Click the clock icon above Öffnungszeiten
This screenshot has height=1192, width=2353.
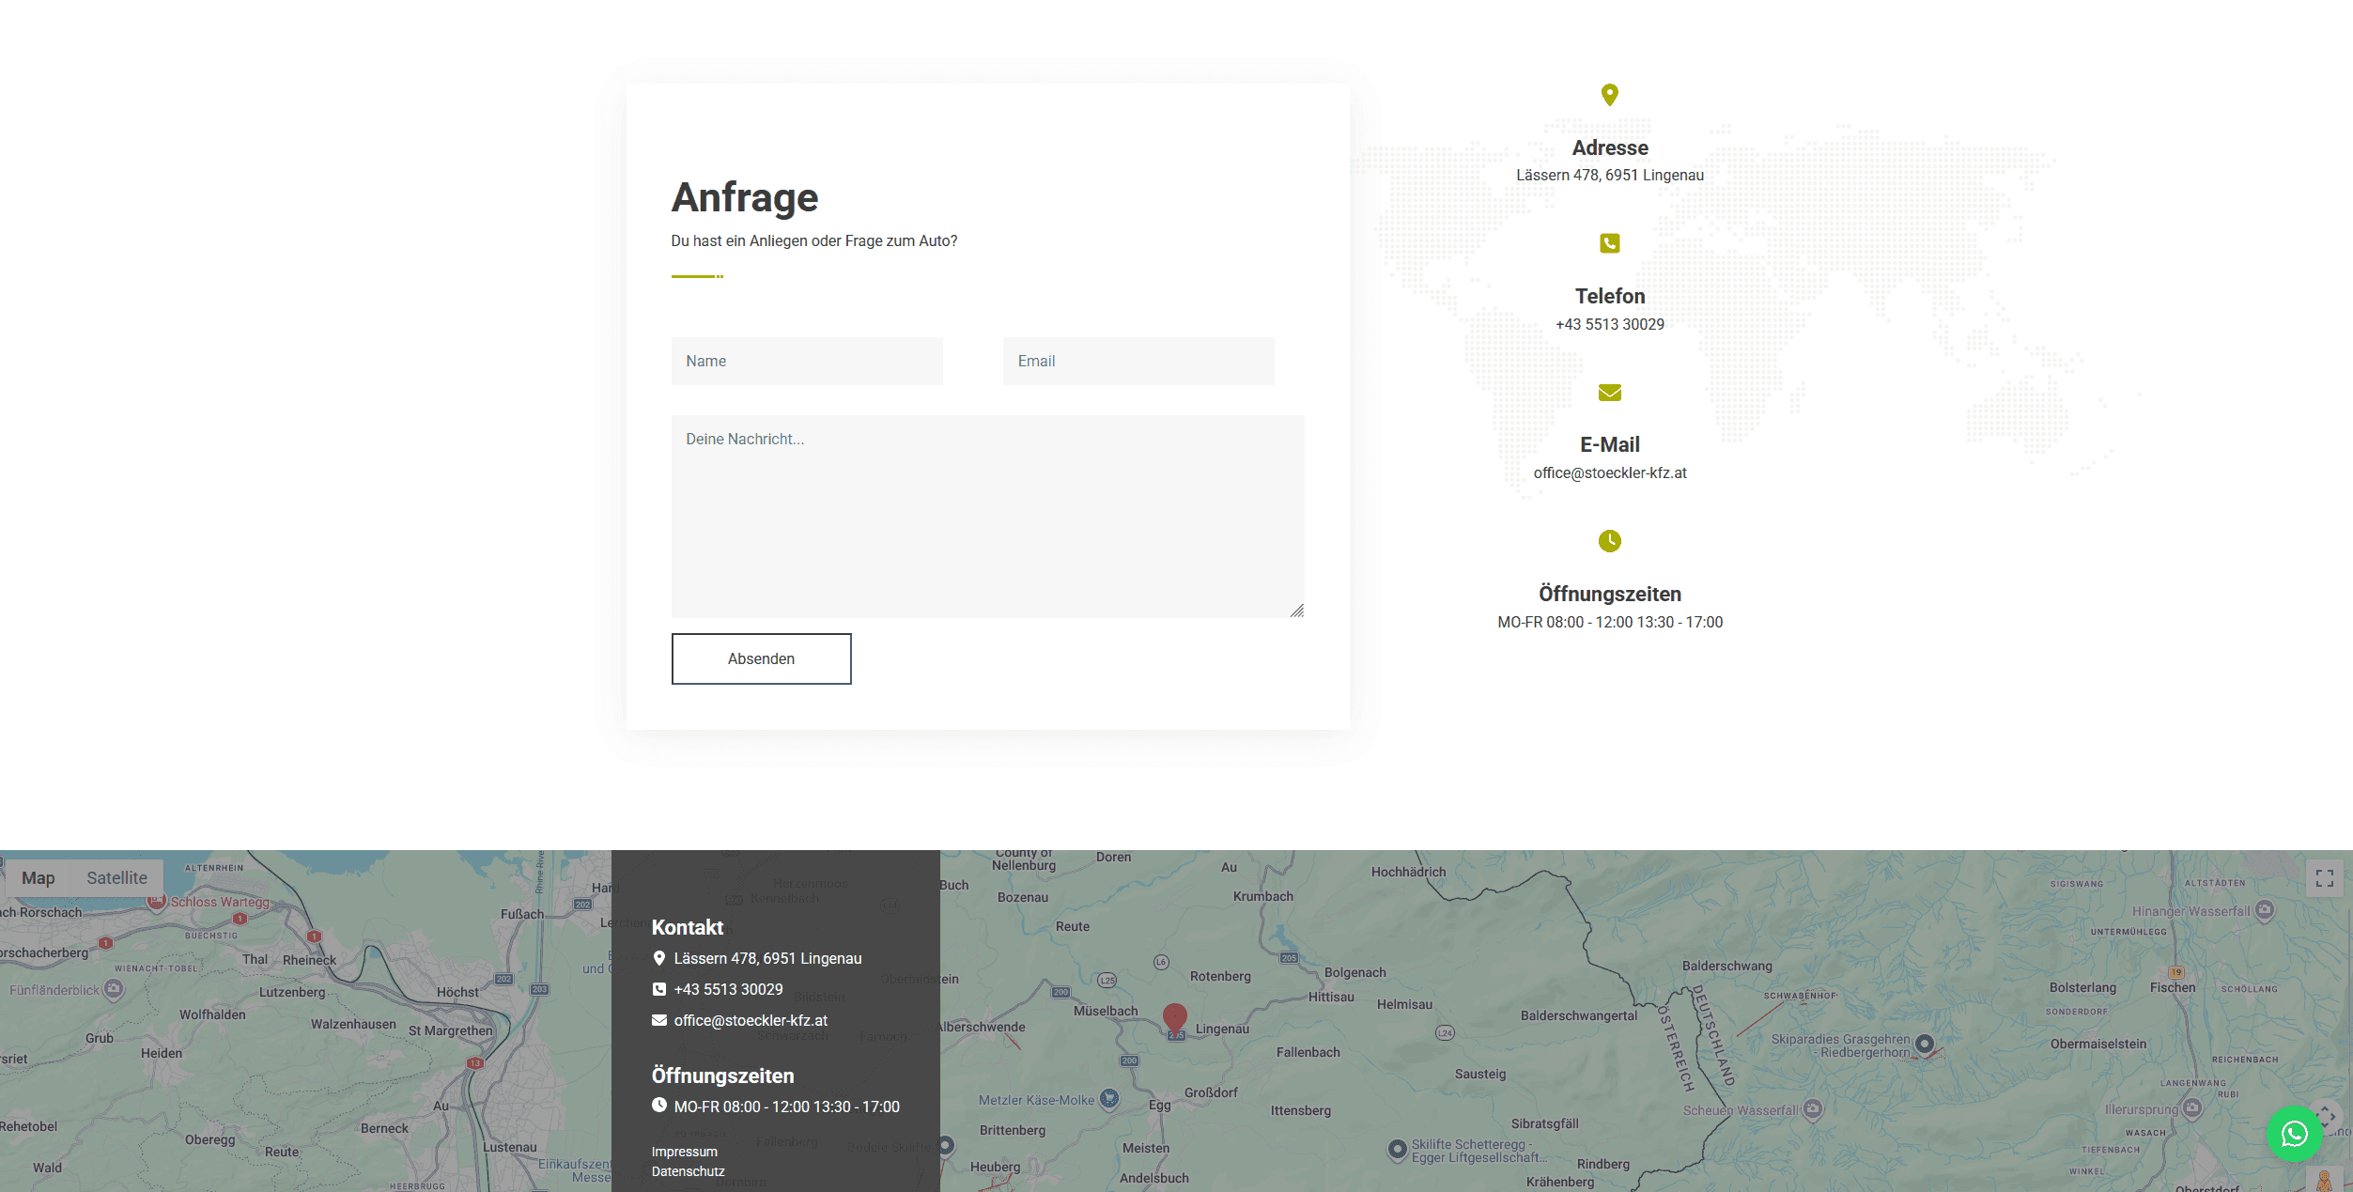(x=1609, y=541)
